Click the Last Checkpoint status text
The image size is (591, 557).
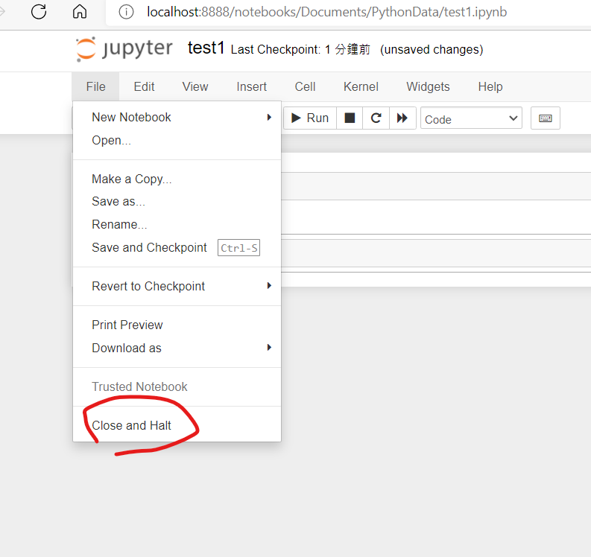300,49
